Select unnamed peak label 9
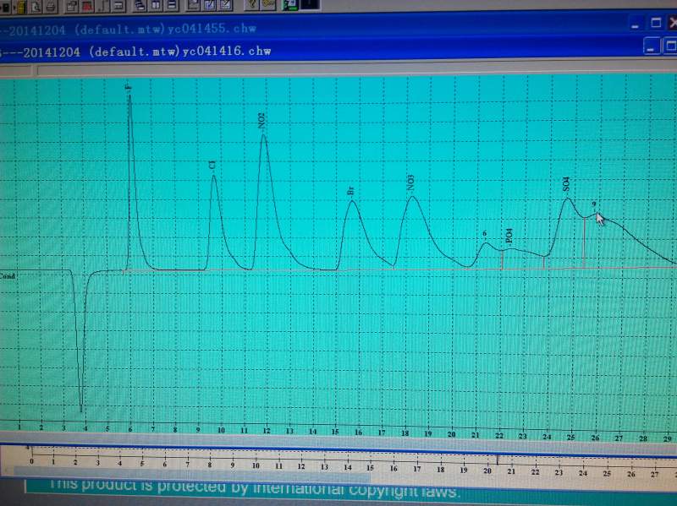The height and width of the screenshot is (506, 677). click(594, 204)
